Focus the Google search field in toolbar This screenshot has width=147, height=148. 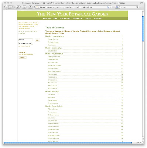pyautogui.click(x=128, y=7)
